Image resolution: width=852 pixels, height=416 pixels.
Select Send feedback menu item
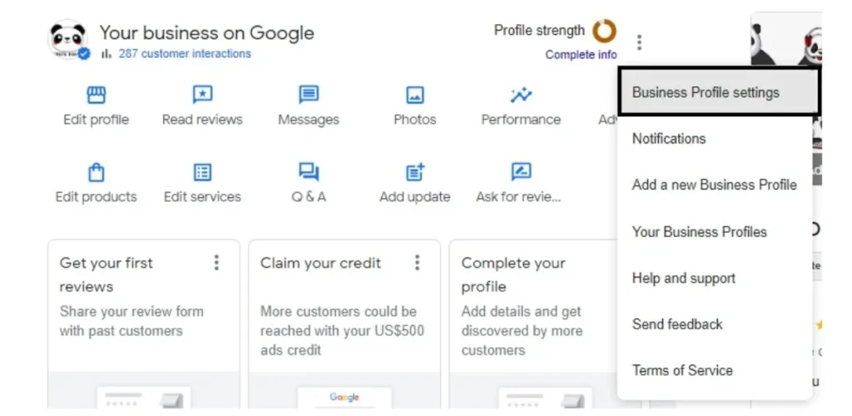715,324
